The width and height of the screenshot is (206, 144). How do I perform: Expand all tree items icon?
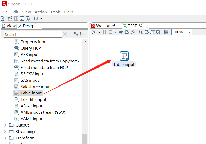pyautogui.click(x=76, y=34)
